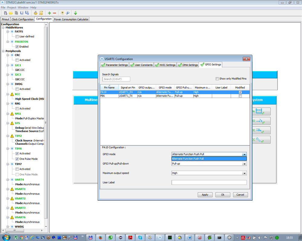This screenshot has width=302, height=241.
Task: Click the RCC warning triangle icon
Action: (x=12, y=94)
